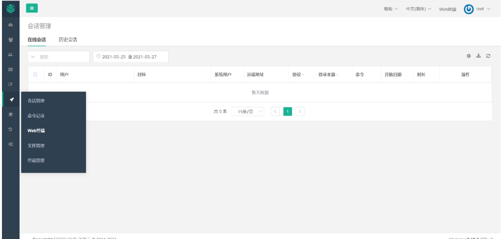Expand the root user menu
The image size is (501, 239).
pyautogui.click(x=483, y=9)
